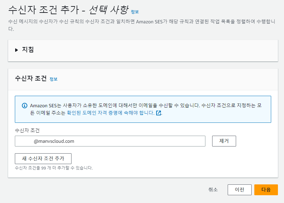
Task: Click 제거 to remove the @manvscloud.com condition
Action: (224, 141)
